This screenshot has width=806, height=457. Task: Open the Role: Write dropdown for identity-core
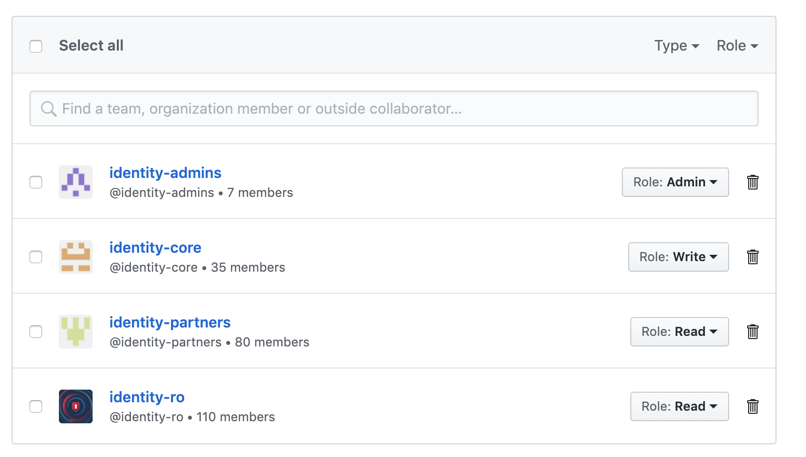pos(678,257)
